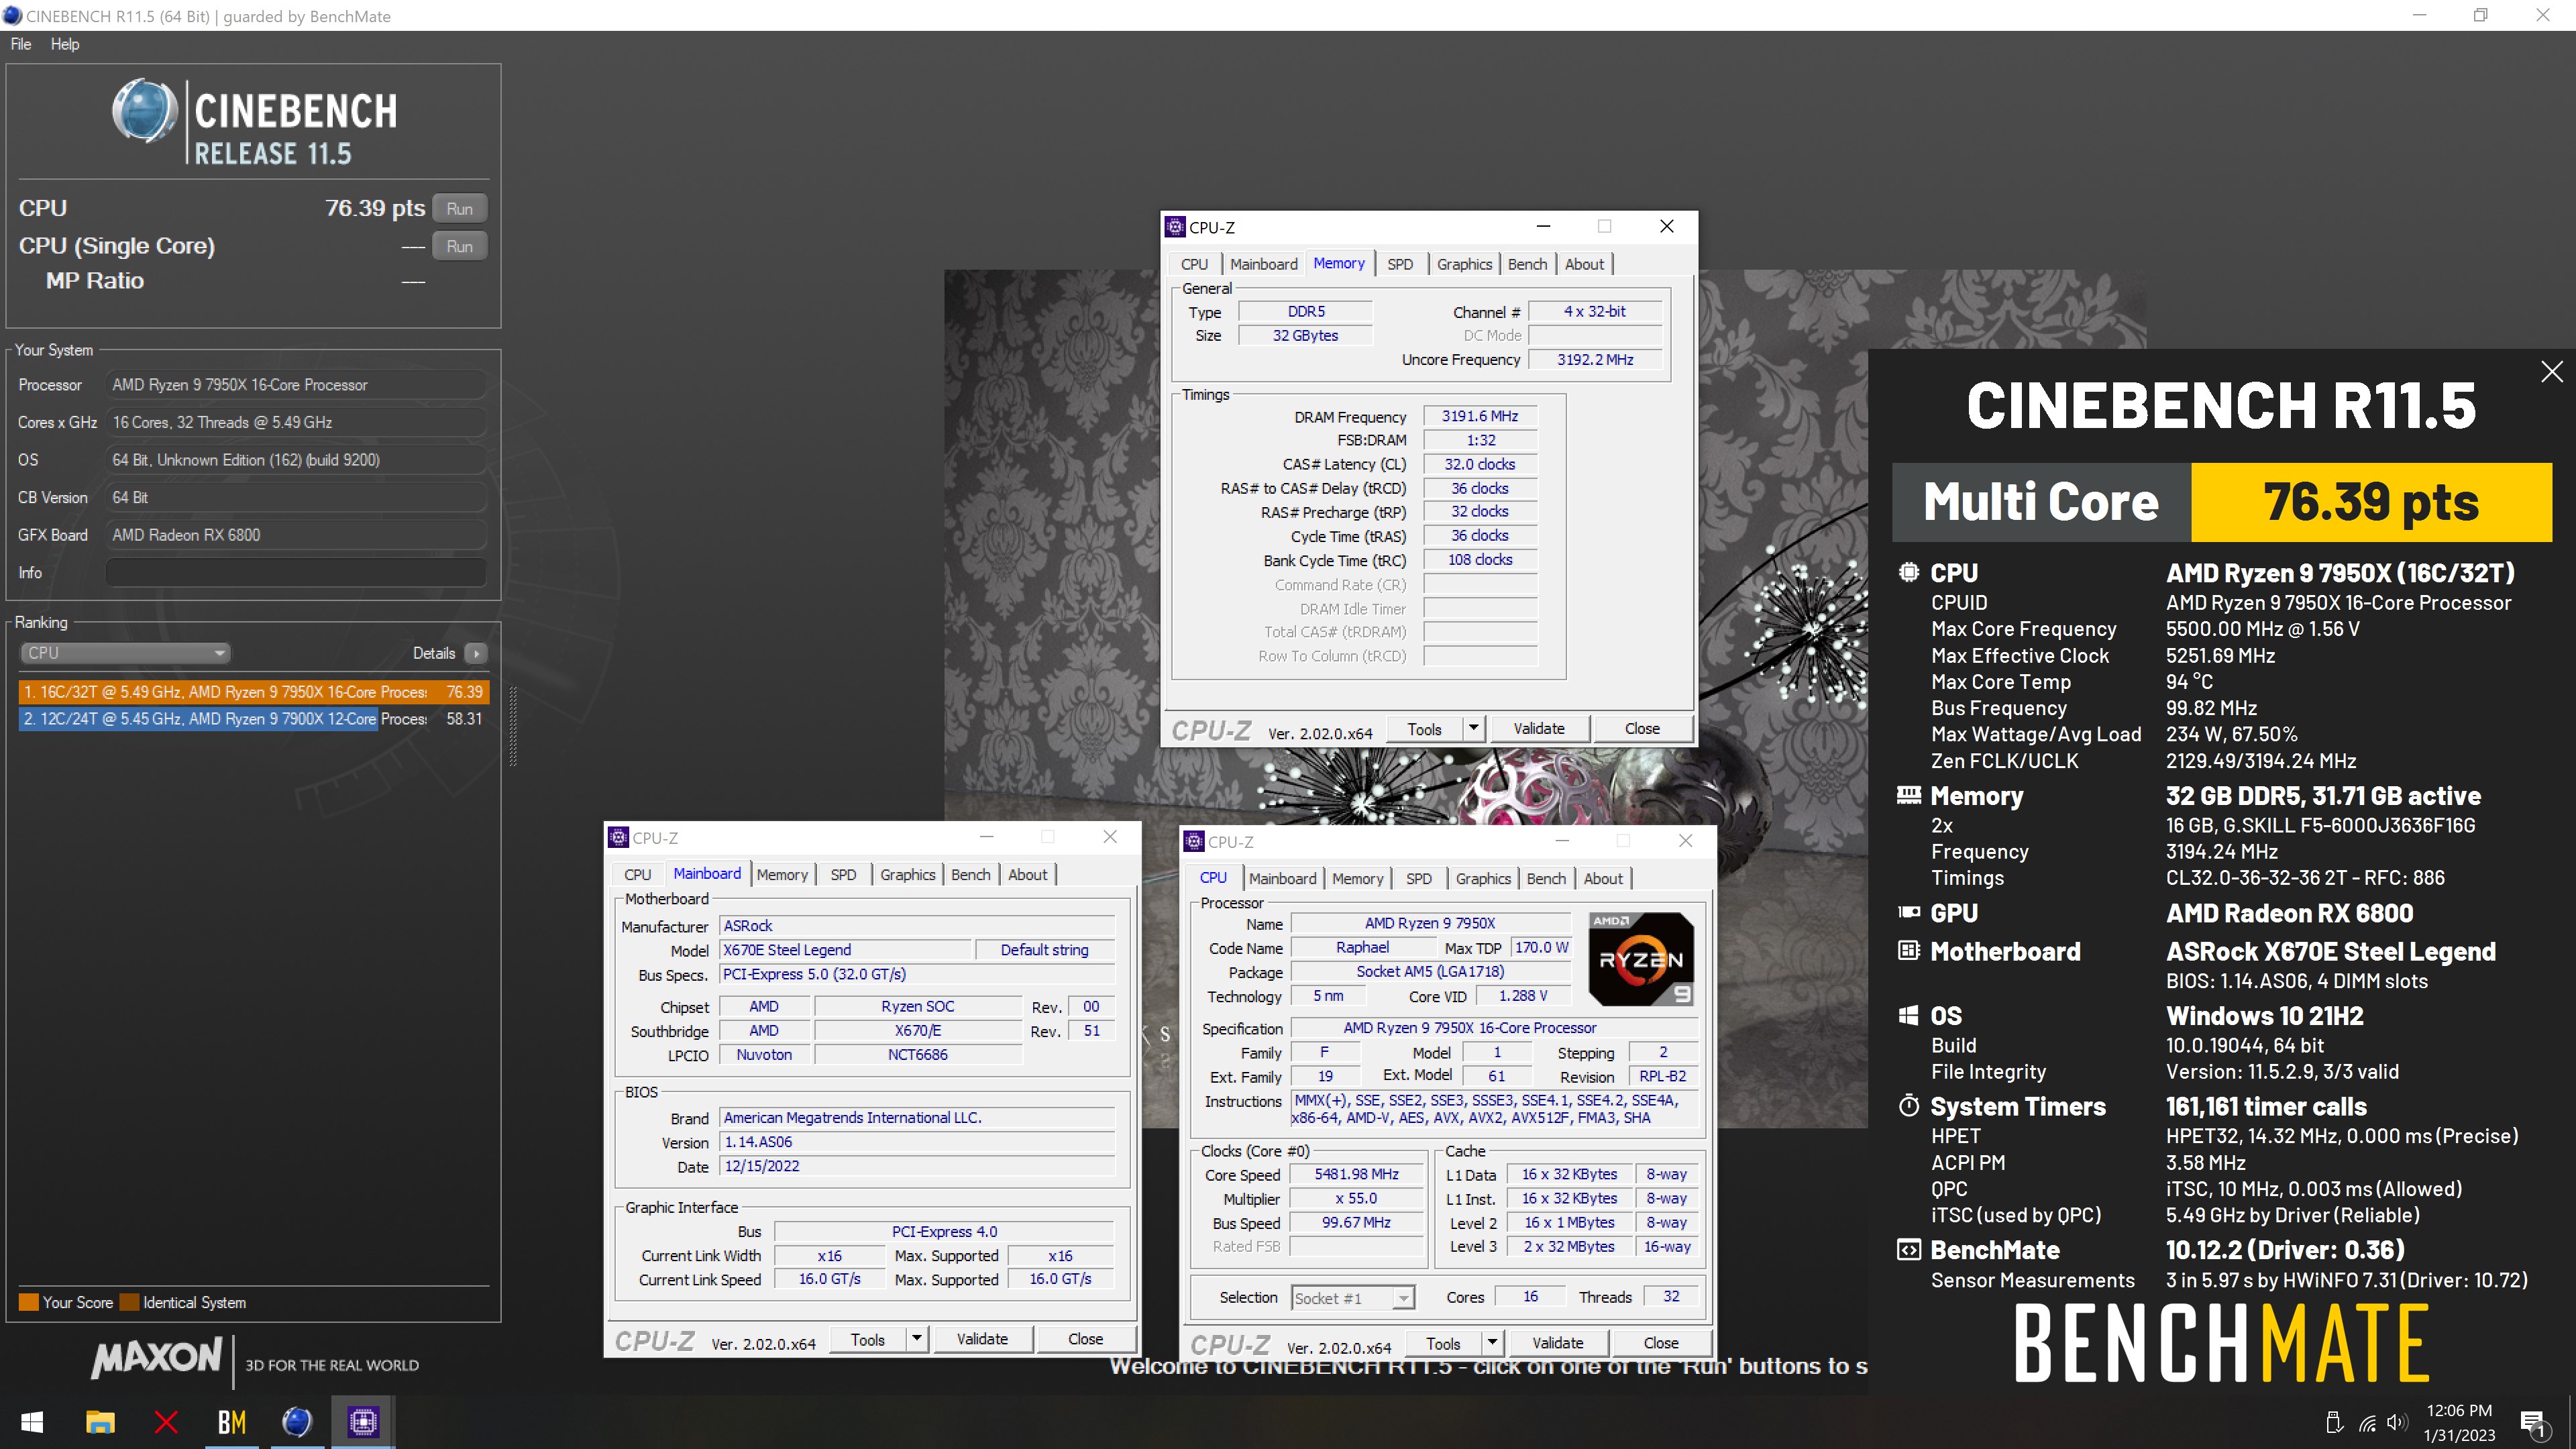Screen dimensions: 2576x1449
Task: Open BenchMate from the taskbar
Action: coord(231,1422)
